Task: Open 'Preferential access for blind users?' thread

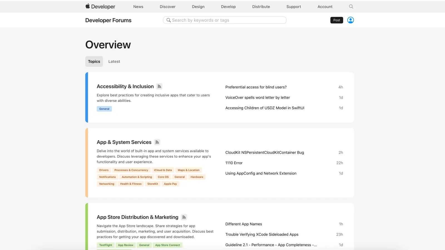Action: (256, 87)
